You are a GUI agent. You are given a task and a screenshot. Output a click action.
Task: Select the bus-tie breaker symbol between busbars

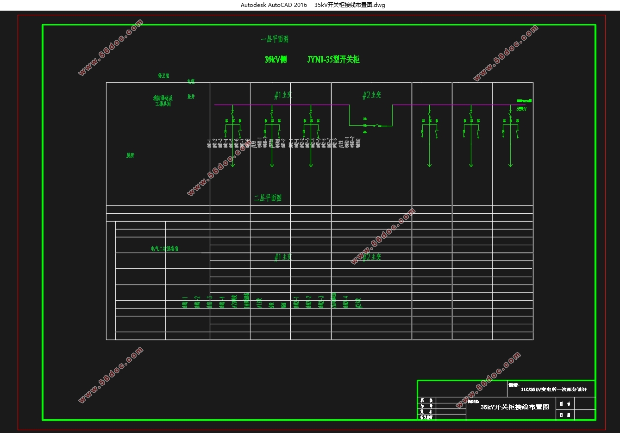[x=377, y=125]
